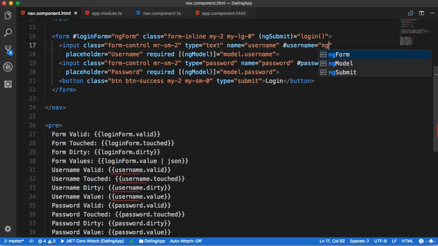Click the 'Form Dirty: {{loginForm.dirty}}' line
The height and width of the screenshot is (246, 438).
pyautogui.click(x=106, y=152)
